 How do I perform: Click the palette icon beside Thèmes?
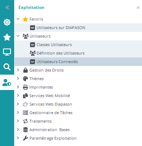[25, 79]
